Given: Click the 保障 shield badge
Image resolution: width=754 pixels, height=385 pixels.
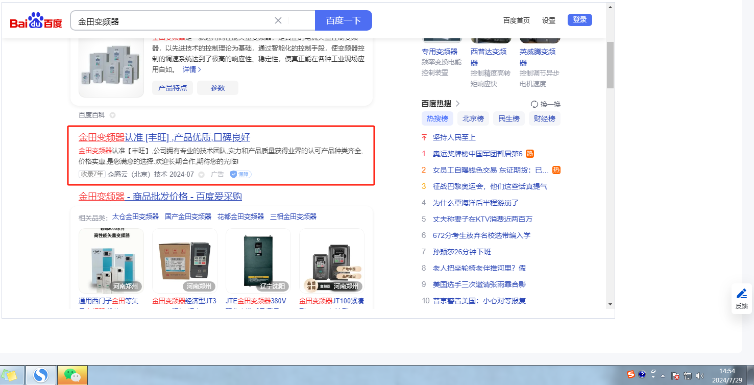Looking at the screenshot, I should [240, 175].
